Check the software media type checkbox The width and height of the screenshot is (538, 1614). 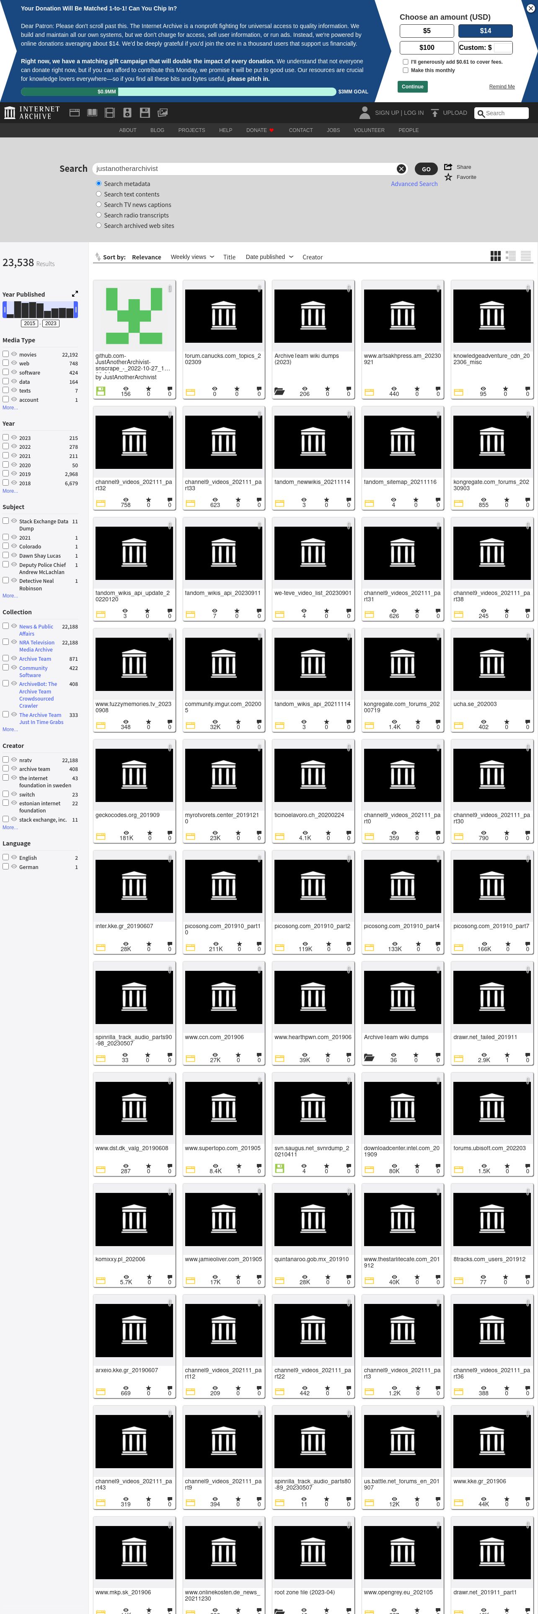pyautogui.click(x=5, y=372)
